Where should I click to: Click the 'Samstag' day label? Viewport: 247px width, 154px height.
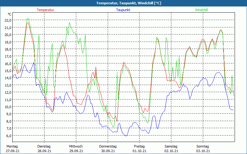pyautogui.click(x=171, y=147)
